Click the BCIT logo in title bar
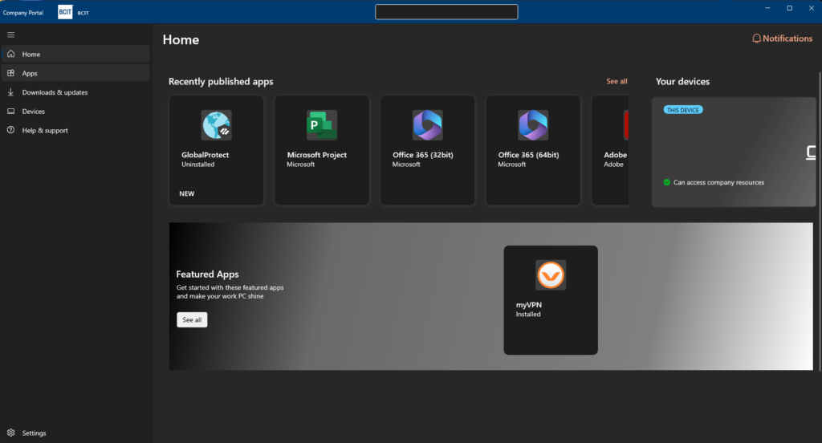The height and width of the screenshot is (443, 822). coord(65,12)
